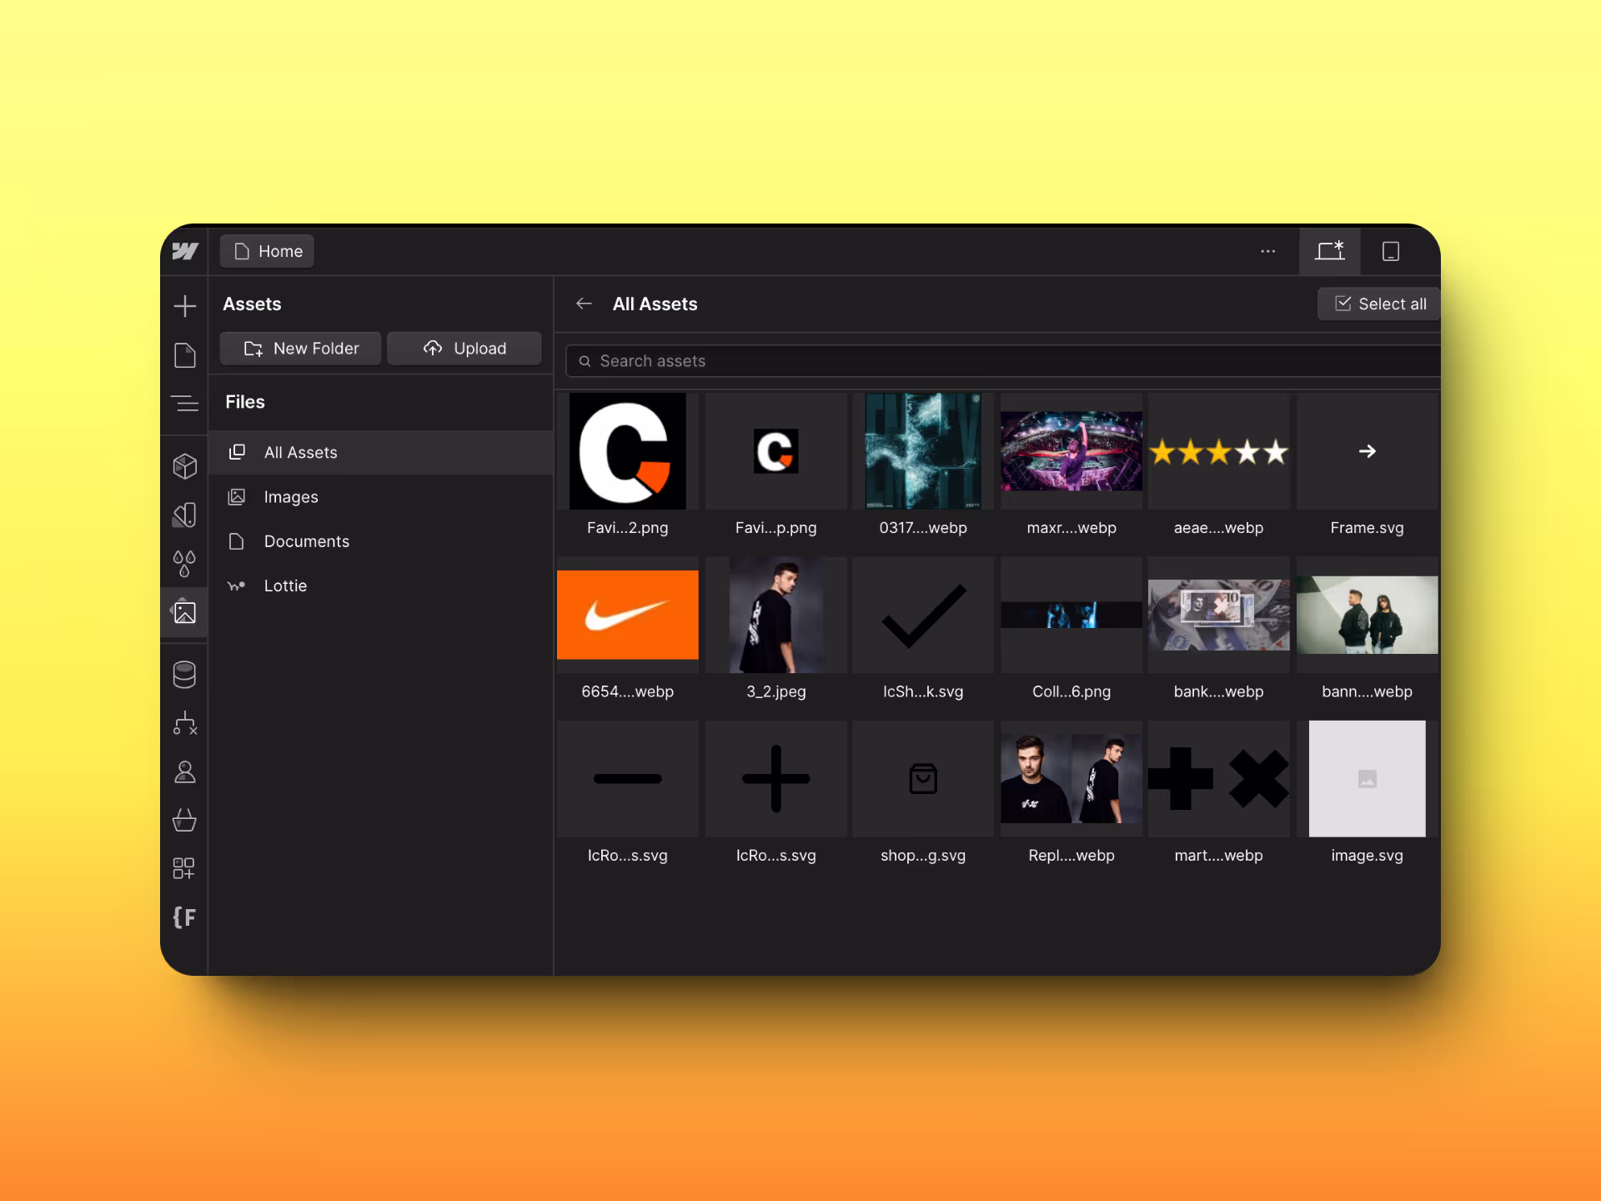The width and height of the screenshot is (1601, 1201).
Task: Click the search magnifier icon
Action: (585, 361)
